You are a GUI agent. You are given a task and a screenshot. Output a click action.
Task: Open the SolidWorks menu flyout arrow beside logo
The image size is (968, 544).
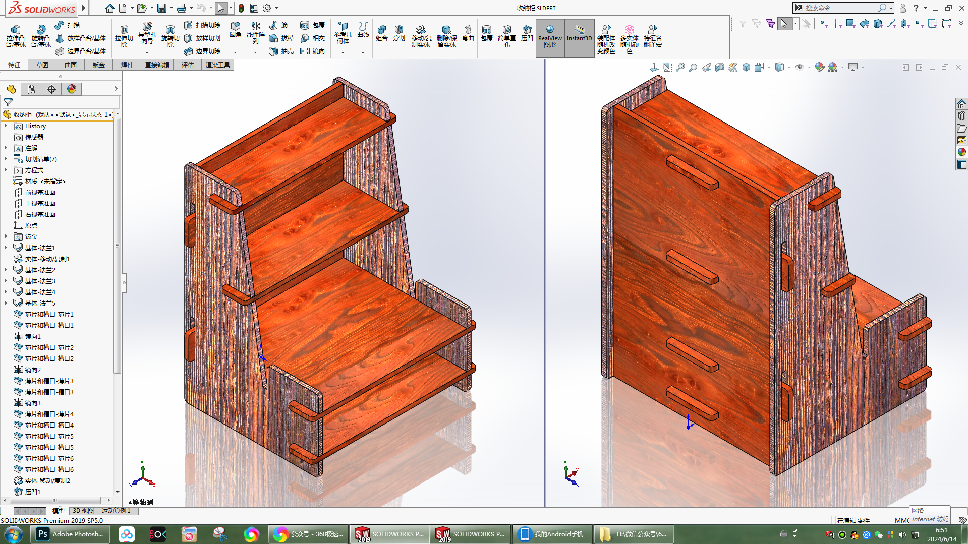[83, 8]
